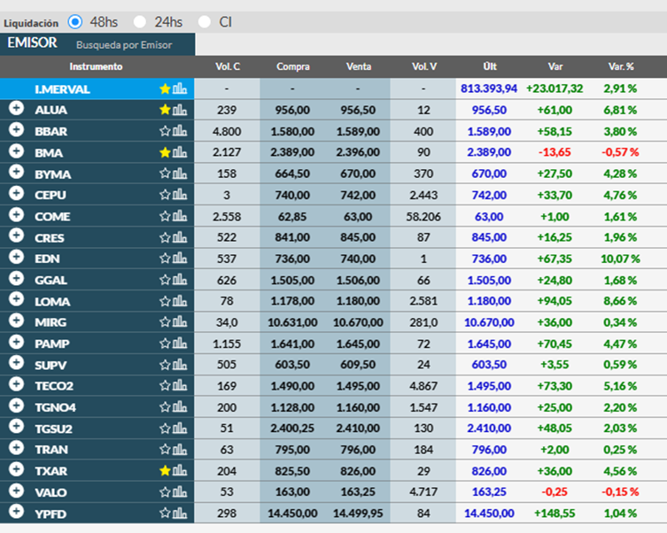Screen dimensions: 667x533
Task: Click BMA variation -0,57 %
Action: coord(620,152)
